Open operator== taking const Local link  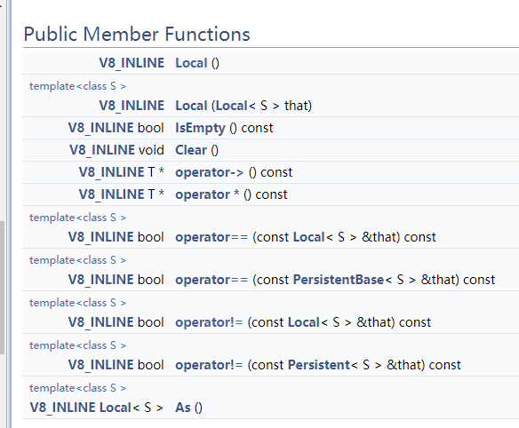212,237
